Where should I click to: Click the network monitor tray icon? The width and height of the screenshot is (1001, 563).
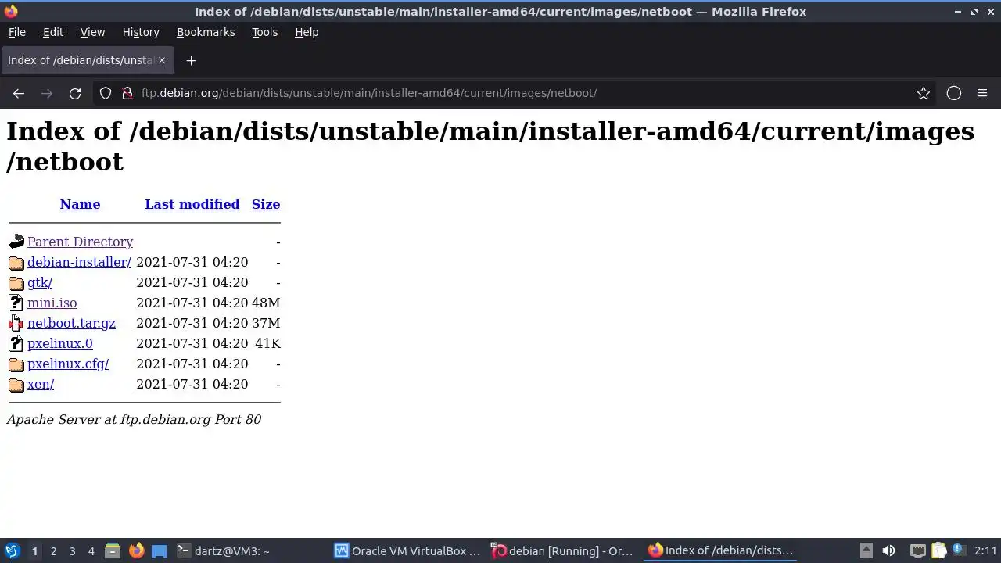pyautogui.click(x=917, y=550)
